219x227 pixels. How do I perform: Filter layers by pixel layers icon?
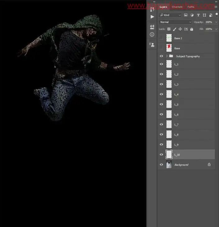click(186, 15)
